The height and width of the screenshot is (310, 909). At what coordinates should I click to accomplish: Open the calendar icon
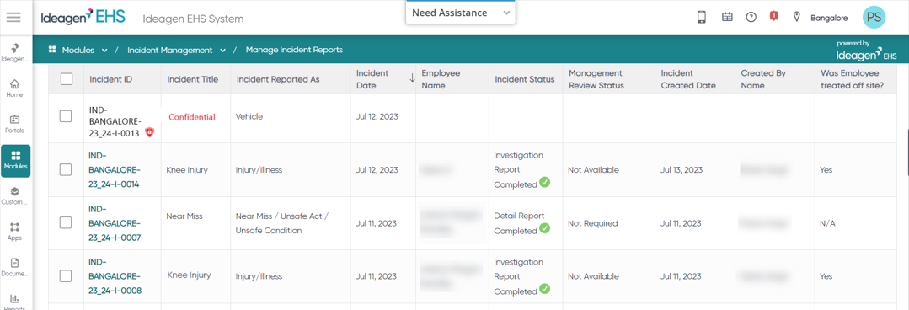click(x=727, y=18)
